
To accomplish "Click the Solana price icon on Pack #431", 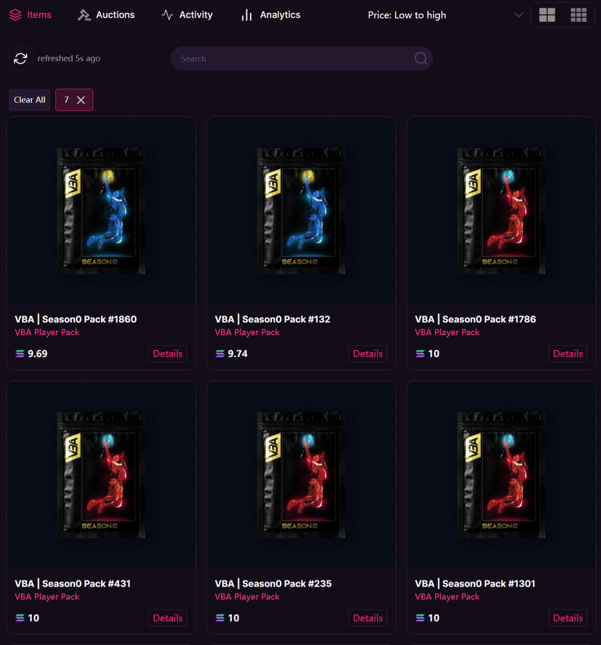I will (x=20, y=618).
